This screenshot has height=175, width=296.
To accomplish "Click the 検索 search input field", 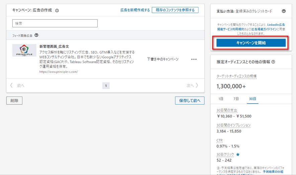I will click(55, 23).
